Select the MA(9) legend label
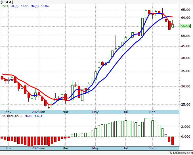 click(x=14, y=6)
